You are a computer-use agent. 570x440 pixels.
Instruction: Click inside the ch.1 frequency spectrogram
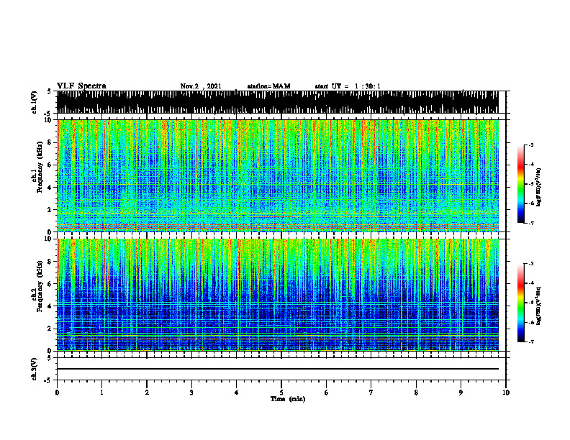click(277, 175)
